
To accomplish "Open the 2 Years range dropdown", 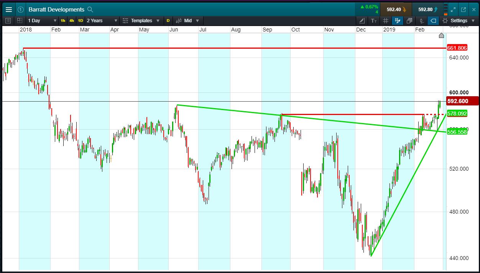I will pyautogui.click(x=102, y=21).
